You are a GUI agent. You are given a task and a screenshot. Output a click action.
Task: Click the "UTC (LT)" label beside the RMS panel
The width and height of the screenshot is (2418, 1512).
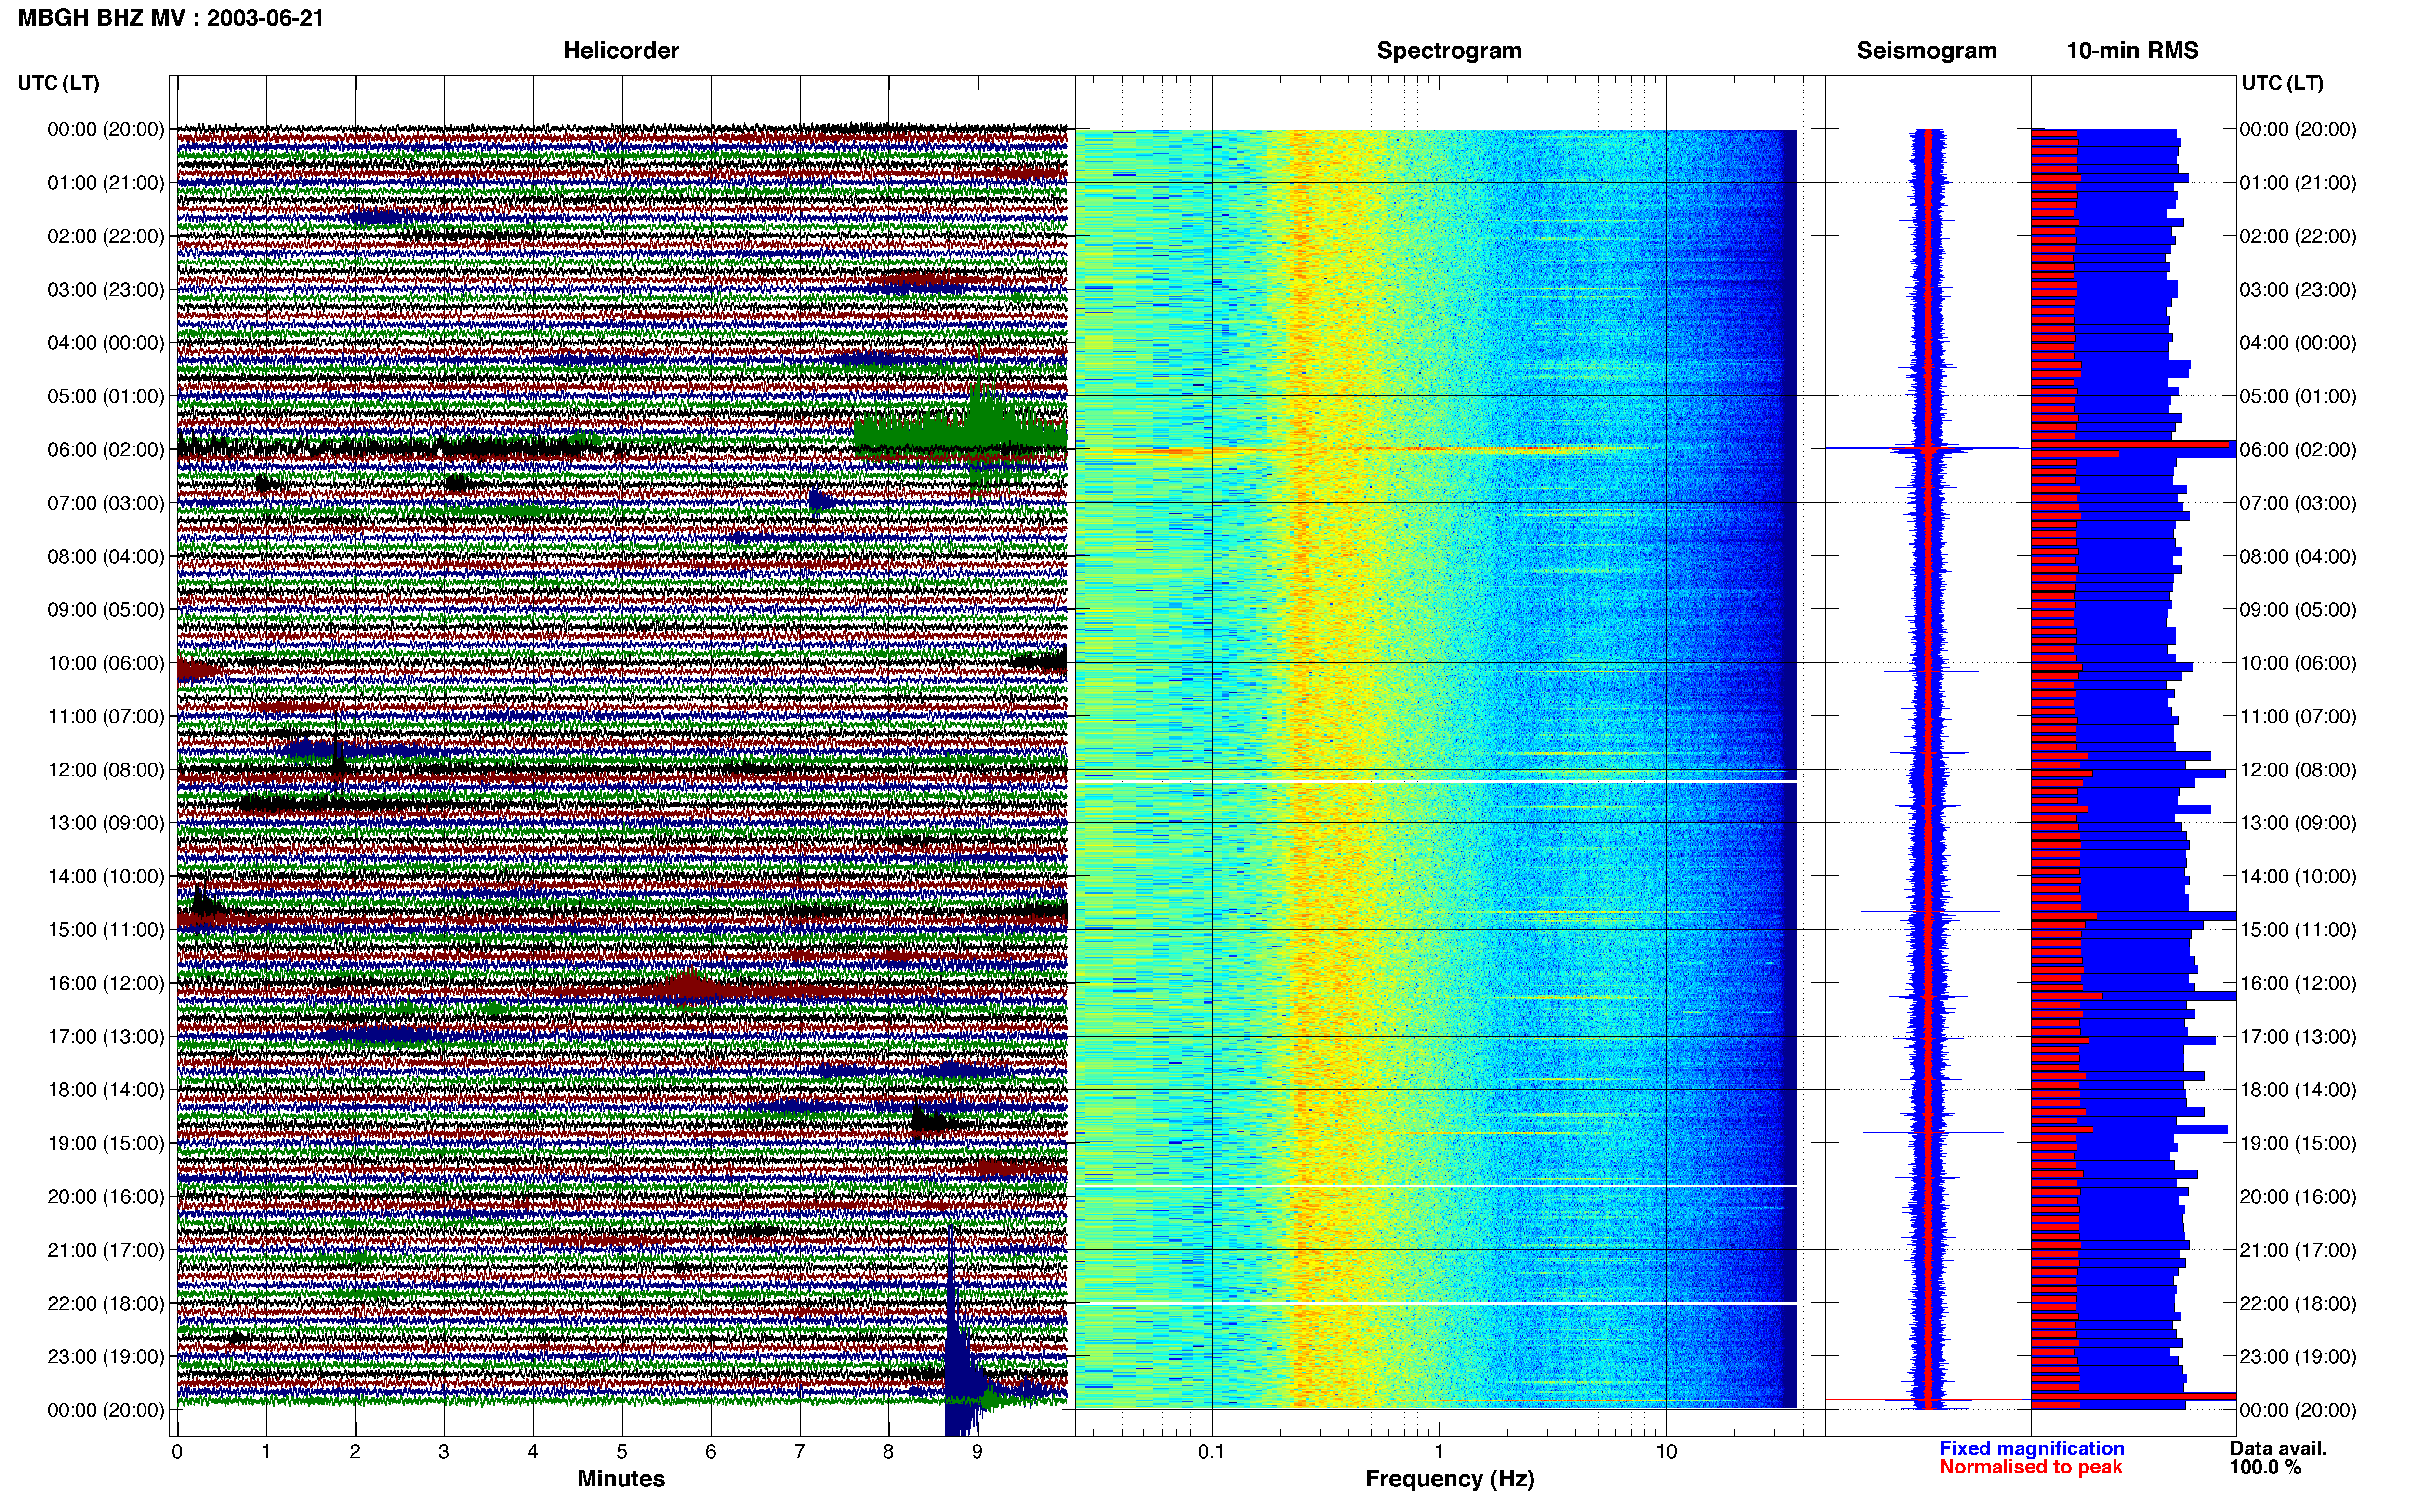(x=2282, y=83)
